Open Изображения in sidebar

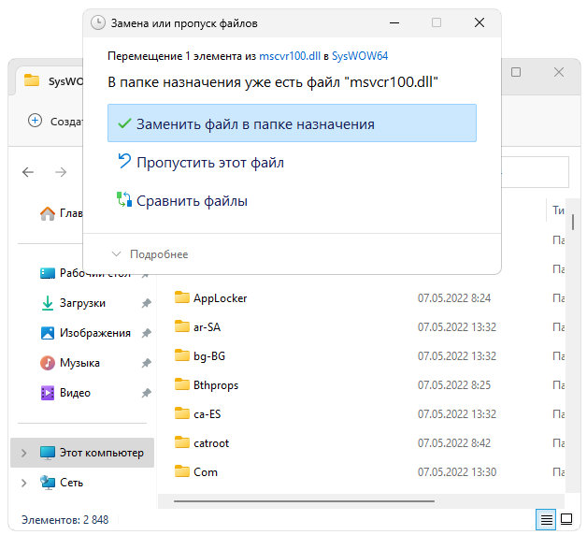[x=95, y=333]
